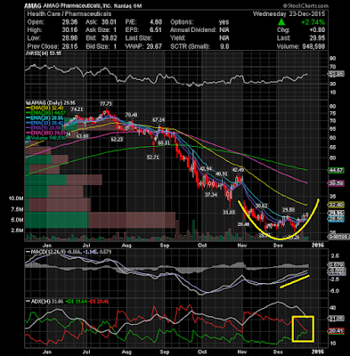Click the Chg value +0.80
The image size is (350, 356).
click(x=317, y=30)
